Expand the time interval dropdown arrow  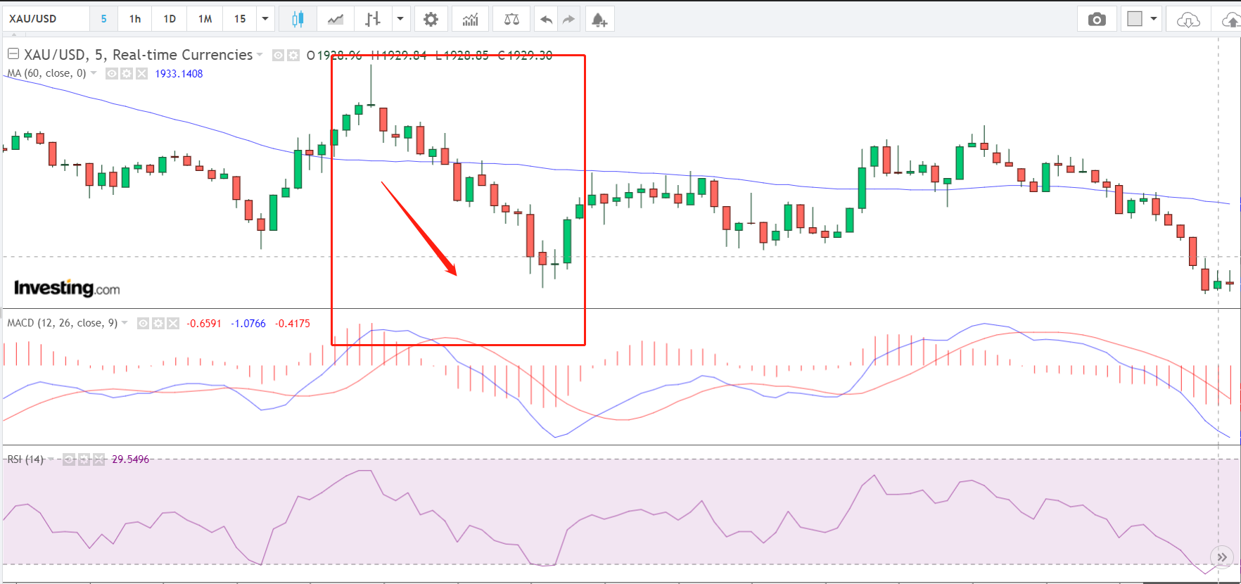[x=265, y=19]
